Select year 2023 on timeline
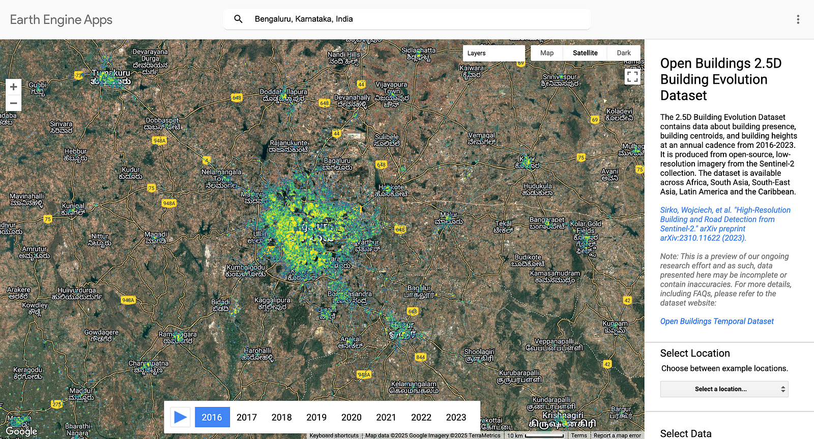 pos(456,417)
